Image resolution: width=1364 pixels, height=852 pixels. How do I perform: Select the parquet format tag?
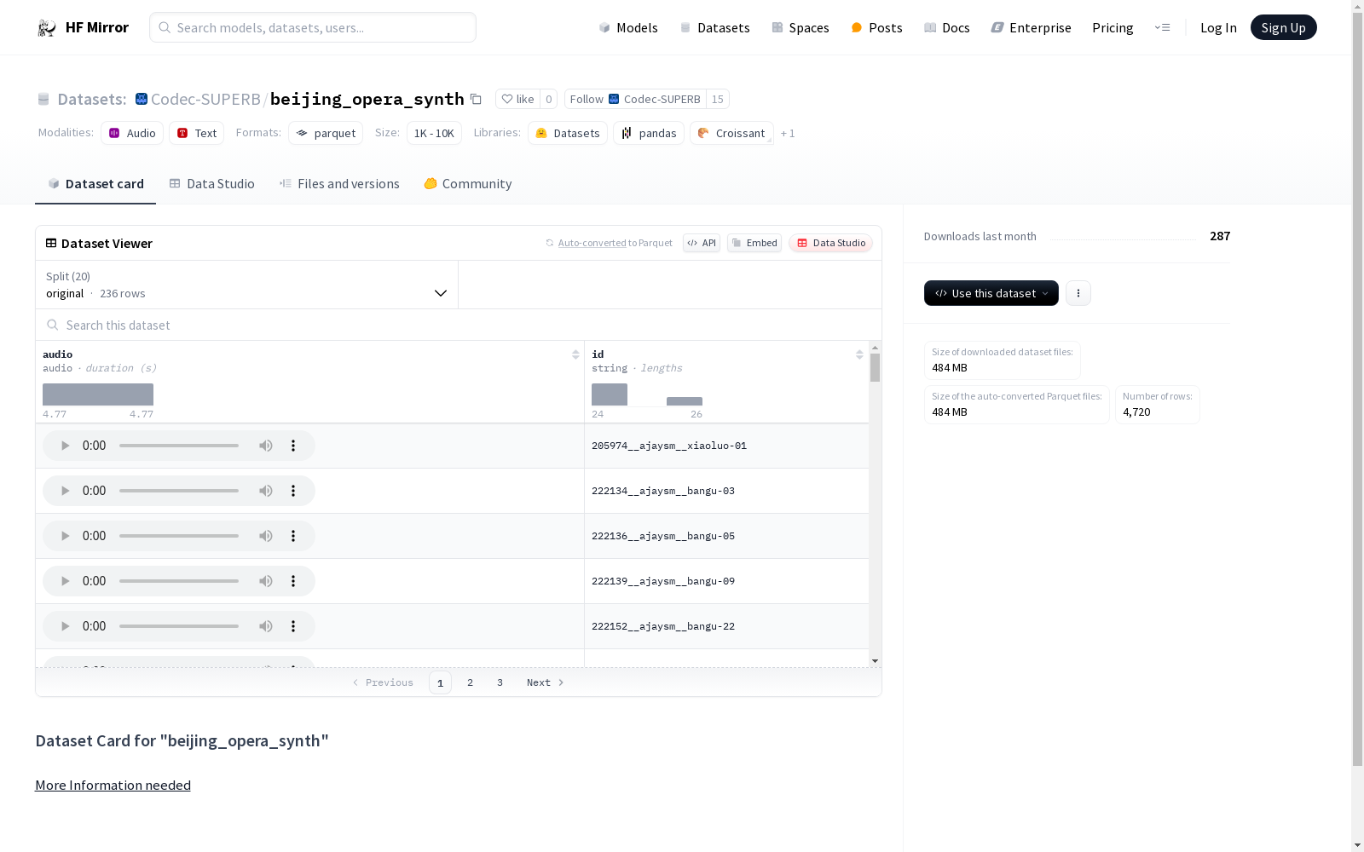(x=326, y=133)
